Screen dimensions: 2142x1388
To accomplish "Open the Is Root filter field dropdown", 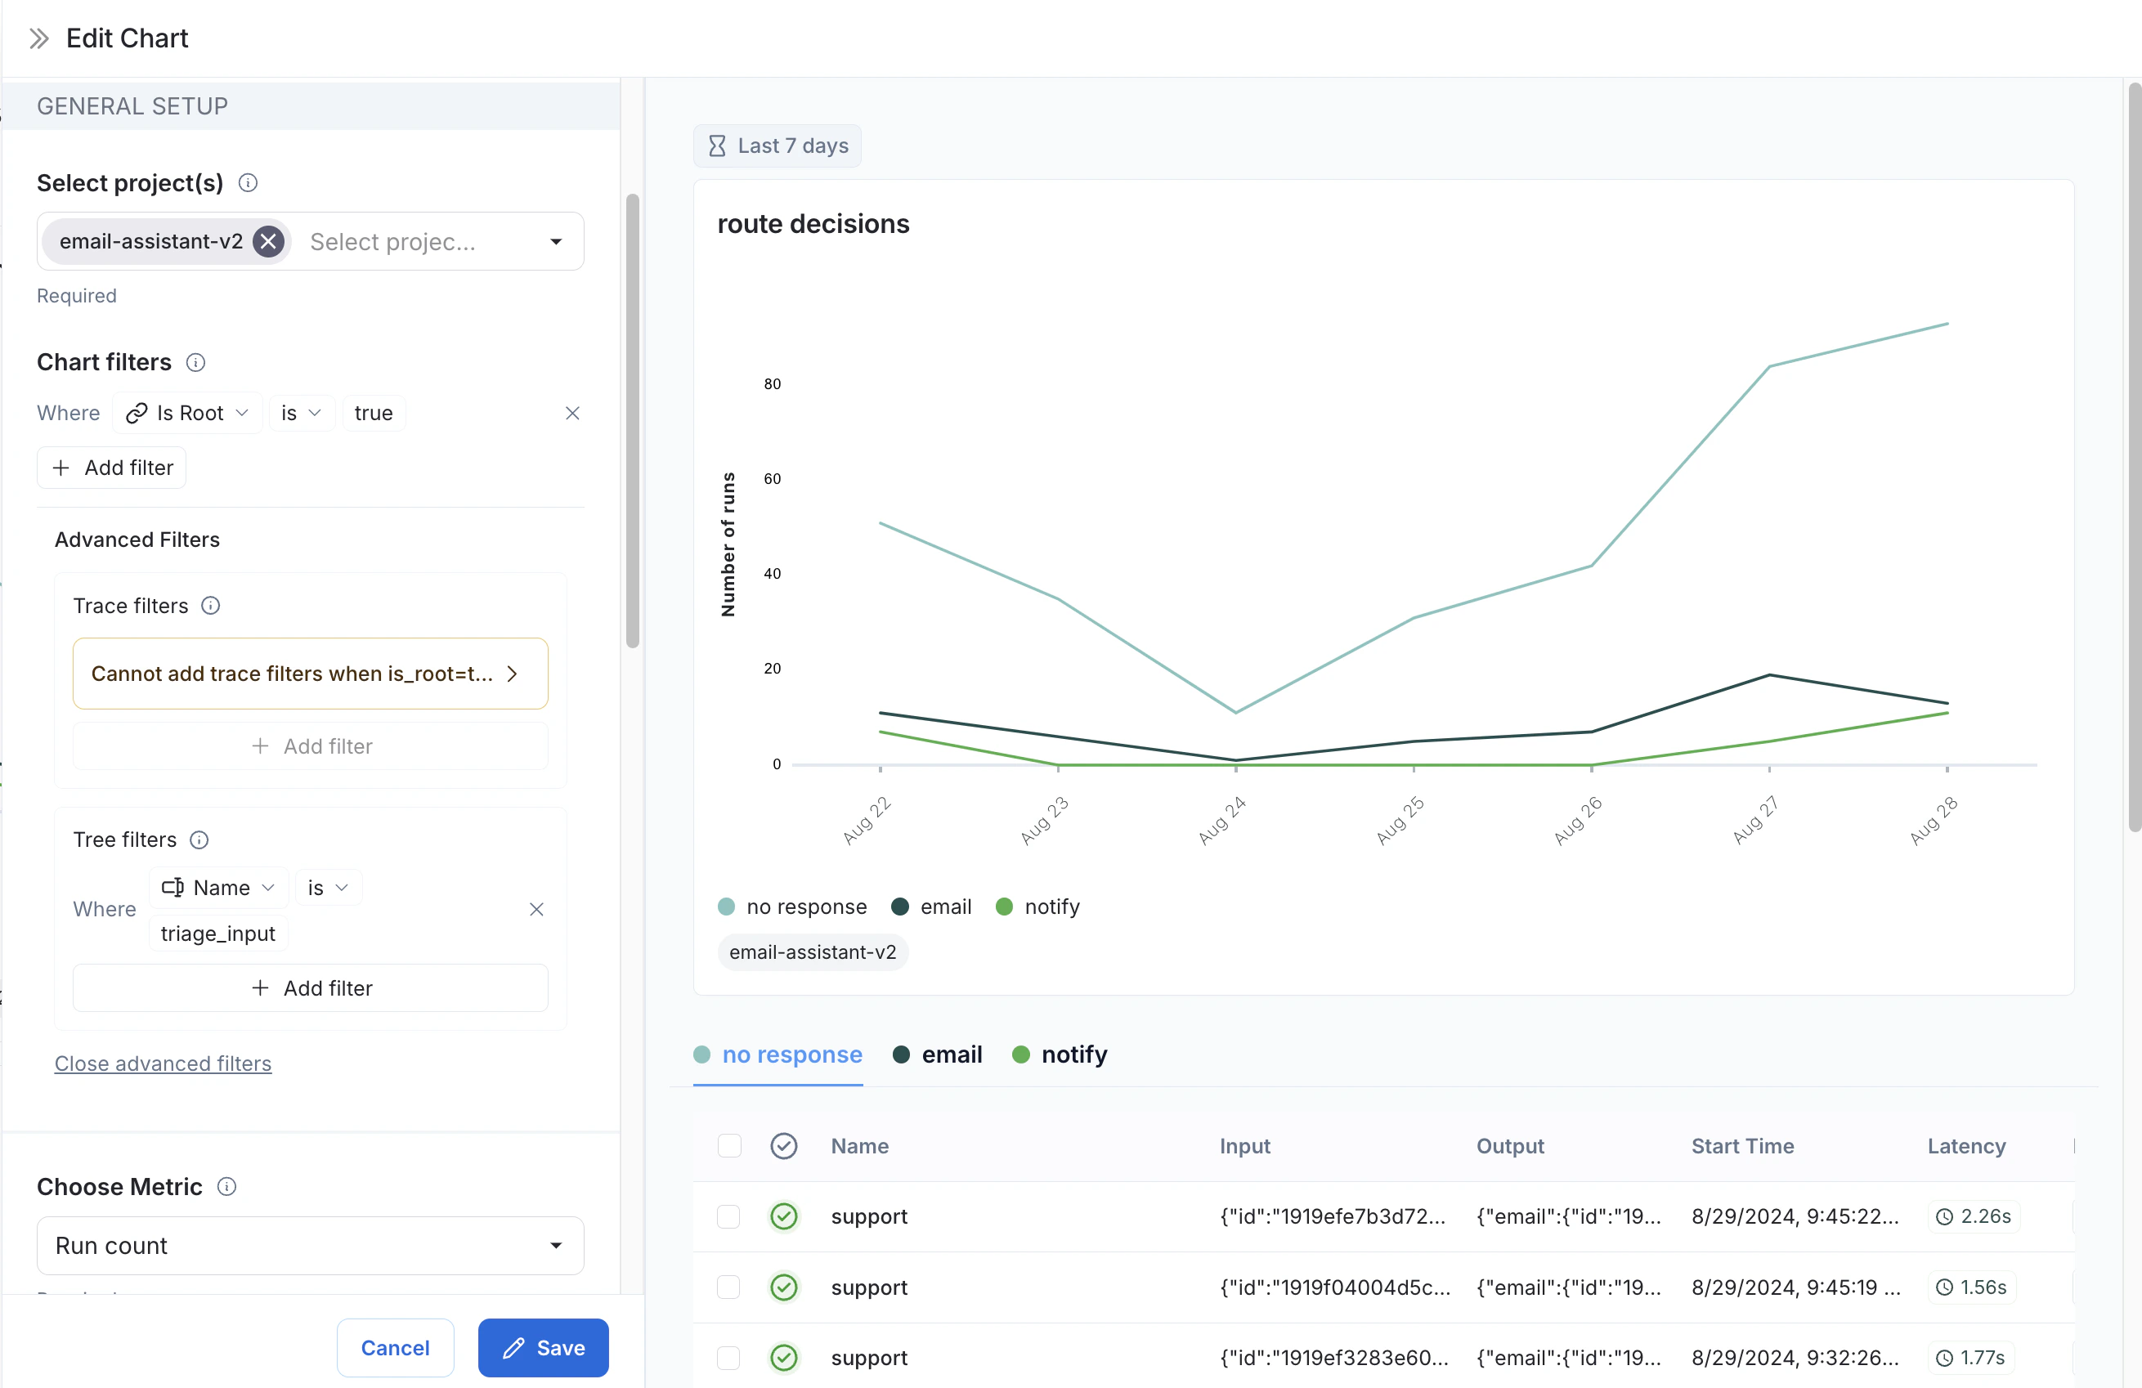I will [x=187, y=413].
